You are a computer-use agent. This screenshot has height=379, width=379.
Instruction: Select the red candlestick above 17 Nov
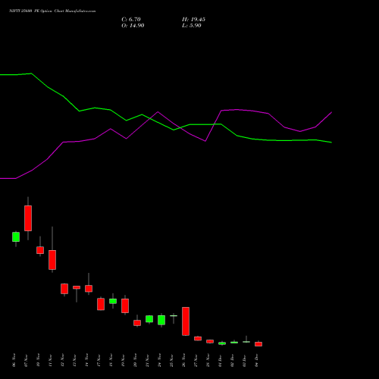101,304
